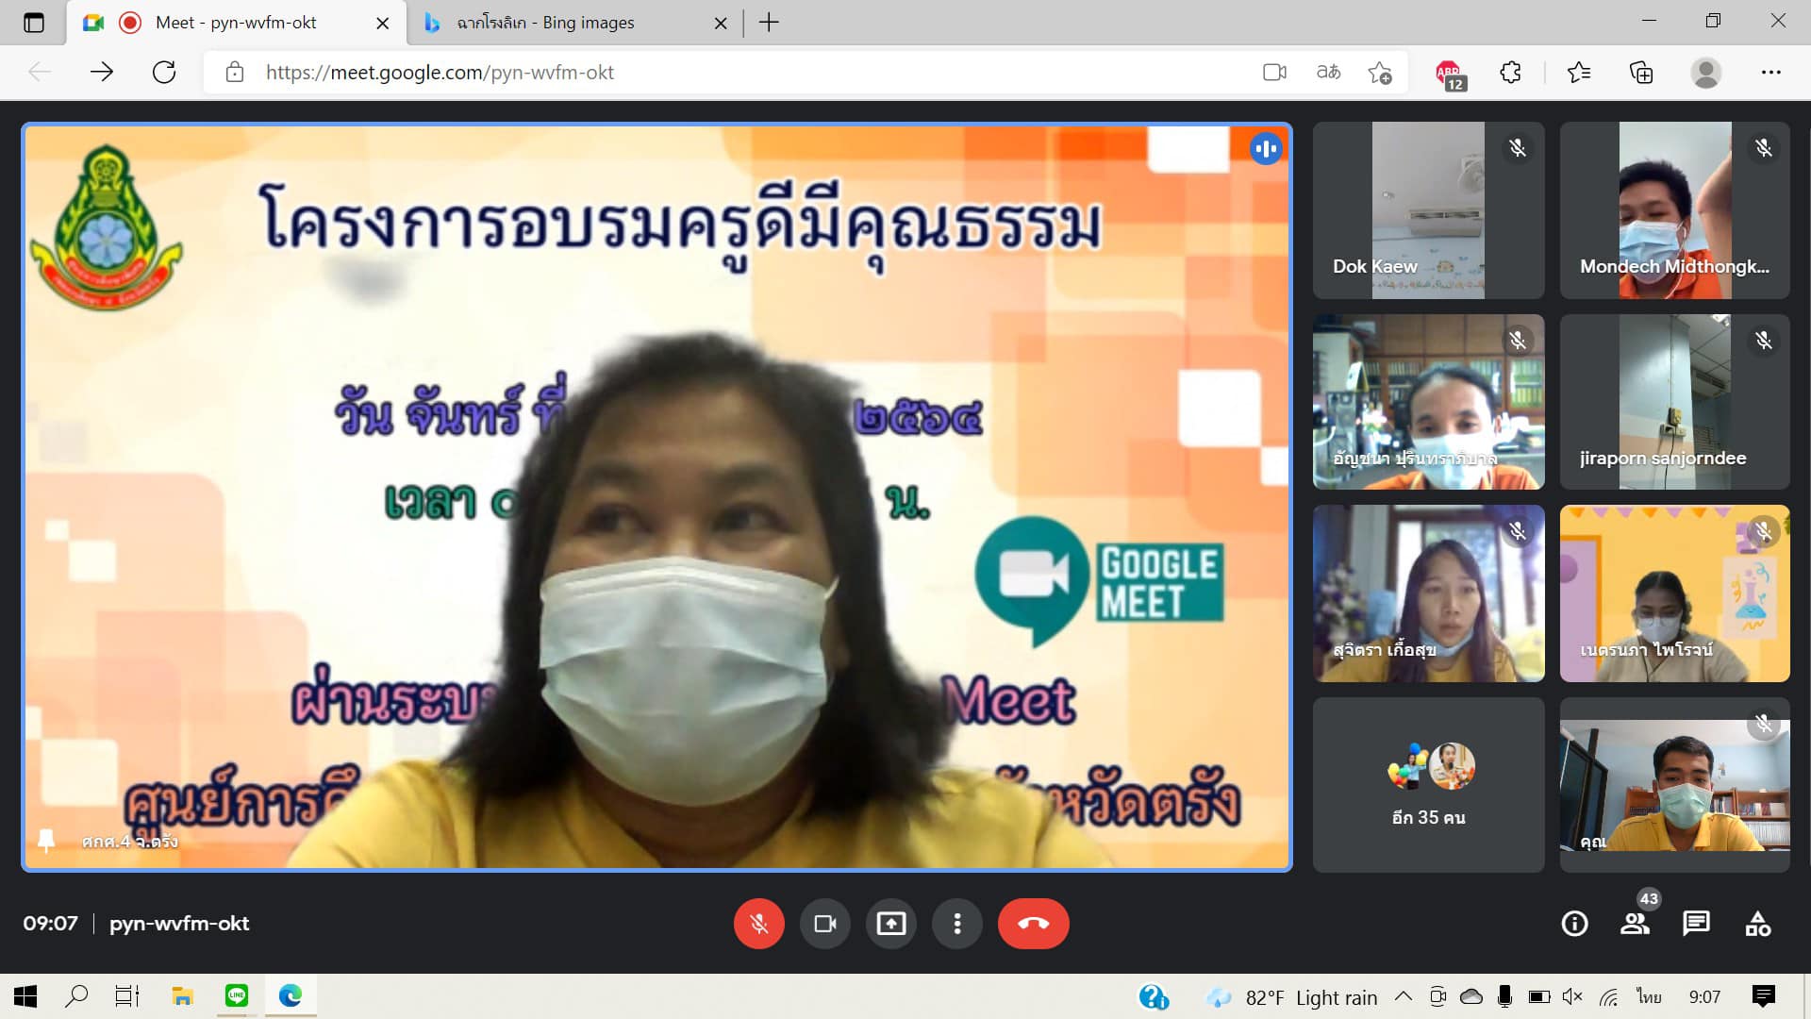Open the ABP ad blocker extension

[x=1450, y=74]
